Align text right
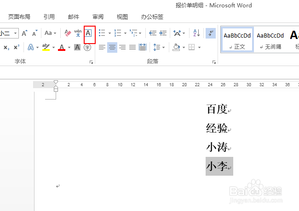Screen dimensions: 299x211 122,47
